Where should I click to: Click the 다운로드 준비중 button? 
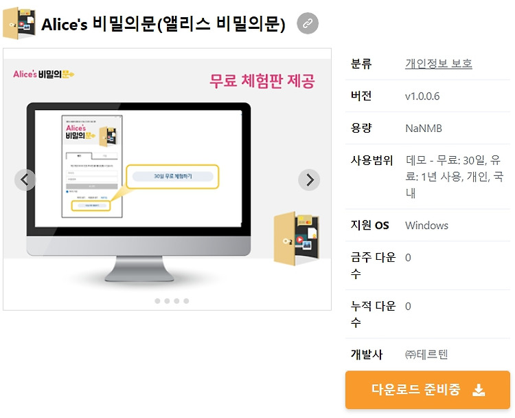[428, 390]
